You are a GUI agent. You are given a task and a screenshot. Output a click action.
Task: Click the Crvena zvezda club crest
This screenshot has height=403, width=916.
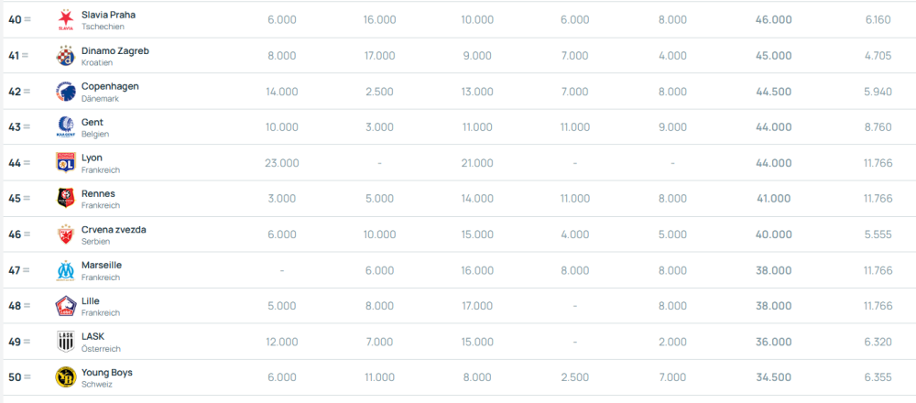click(x=65, y=234)
